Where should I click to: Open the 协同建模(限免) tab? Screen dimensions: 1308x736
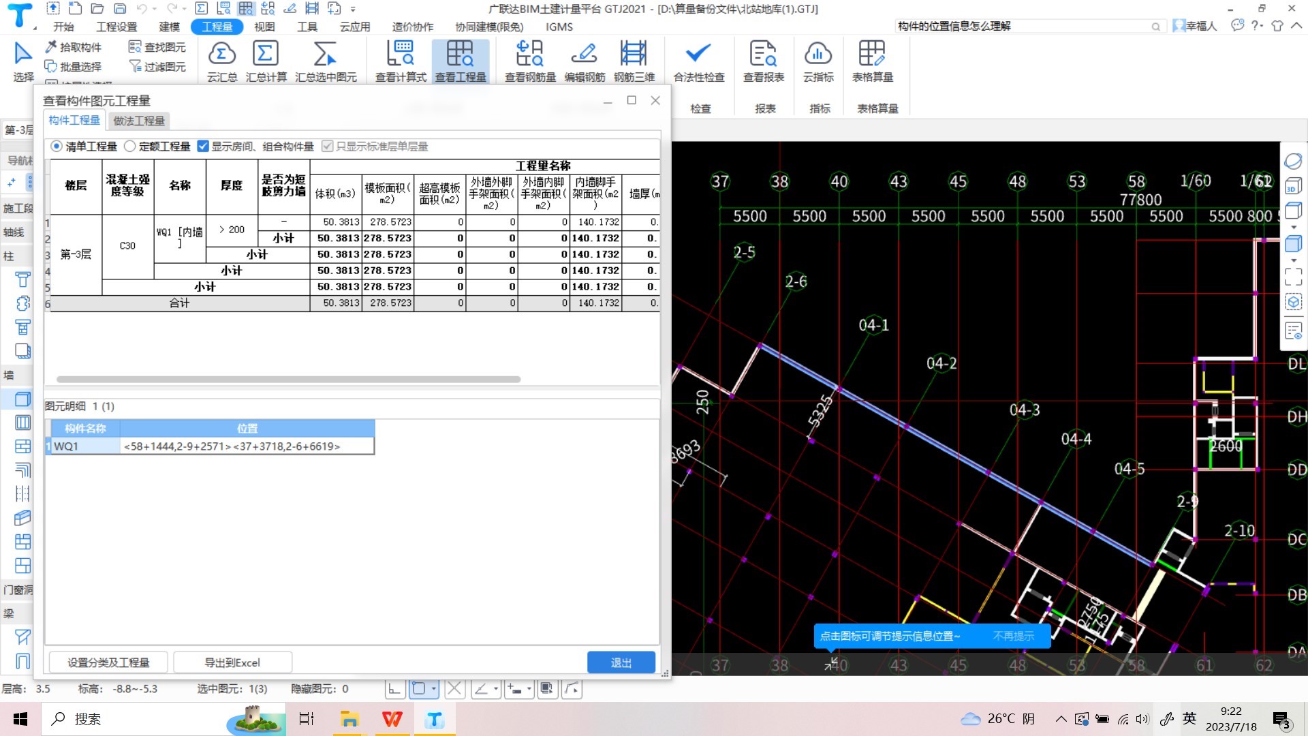pyautogui.click(x=489, y=27)
